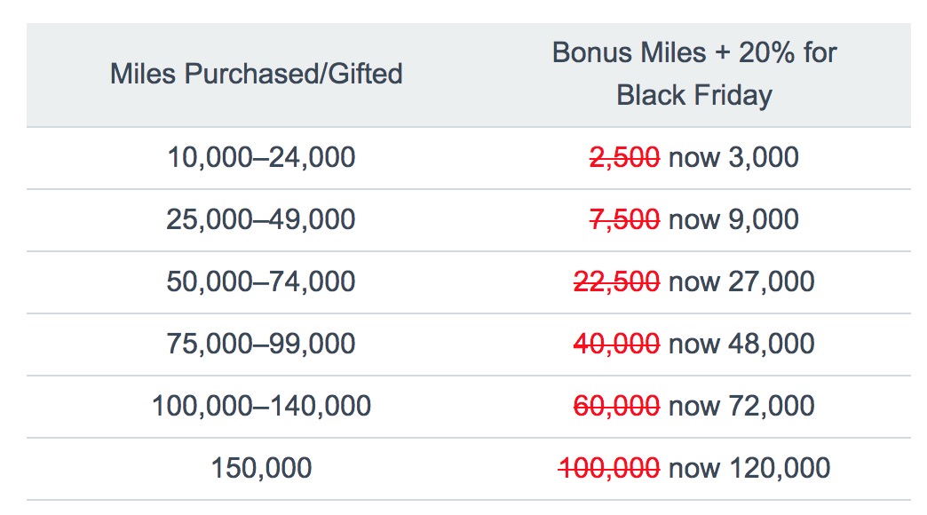927x515 pixels.
Task: Click the "now 48,000" bonus text
Action: [x=741, y=344]
